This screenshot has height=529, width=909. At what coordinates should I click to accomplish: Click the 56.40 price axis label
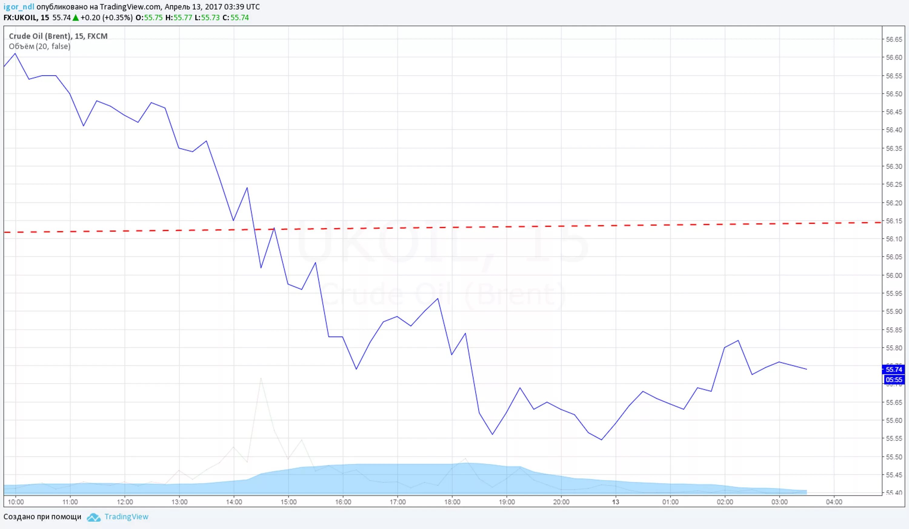coord(894,130)
